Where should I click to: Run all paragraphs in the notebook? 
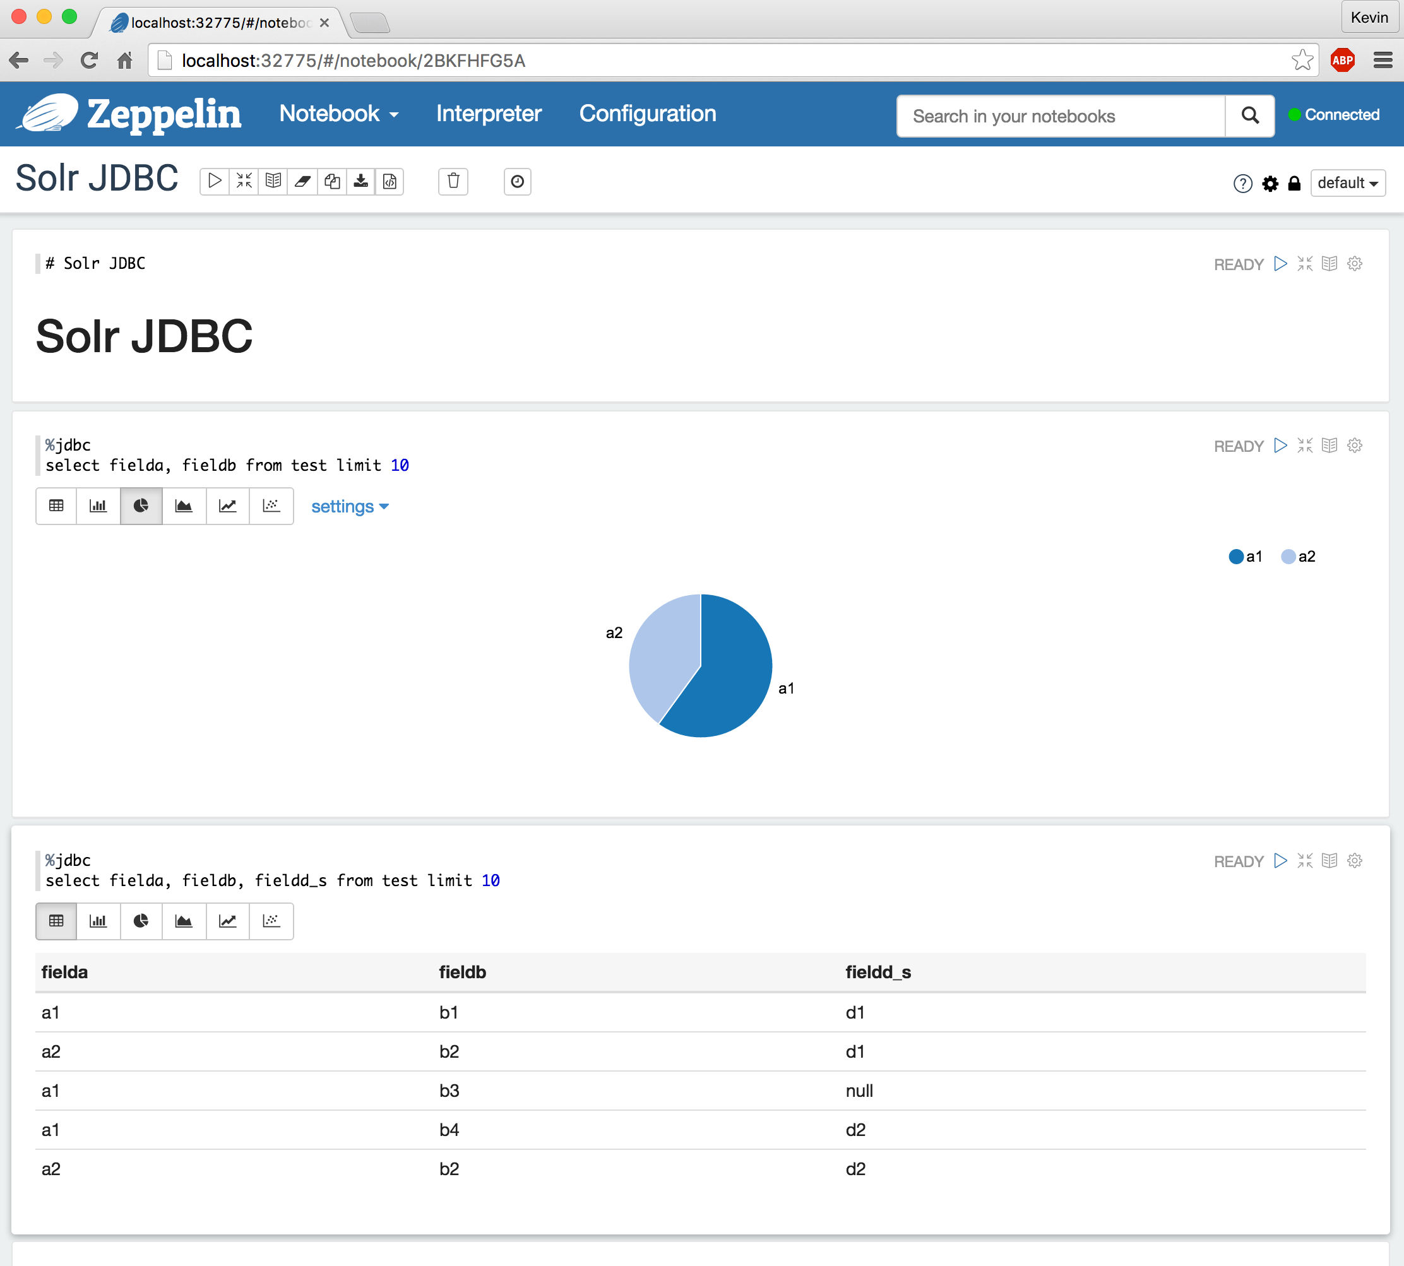214,182
